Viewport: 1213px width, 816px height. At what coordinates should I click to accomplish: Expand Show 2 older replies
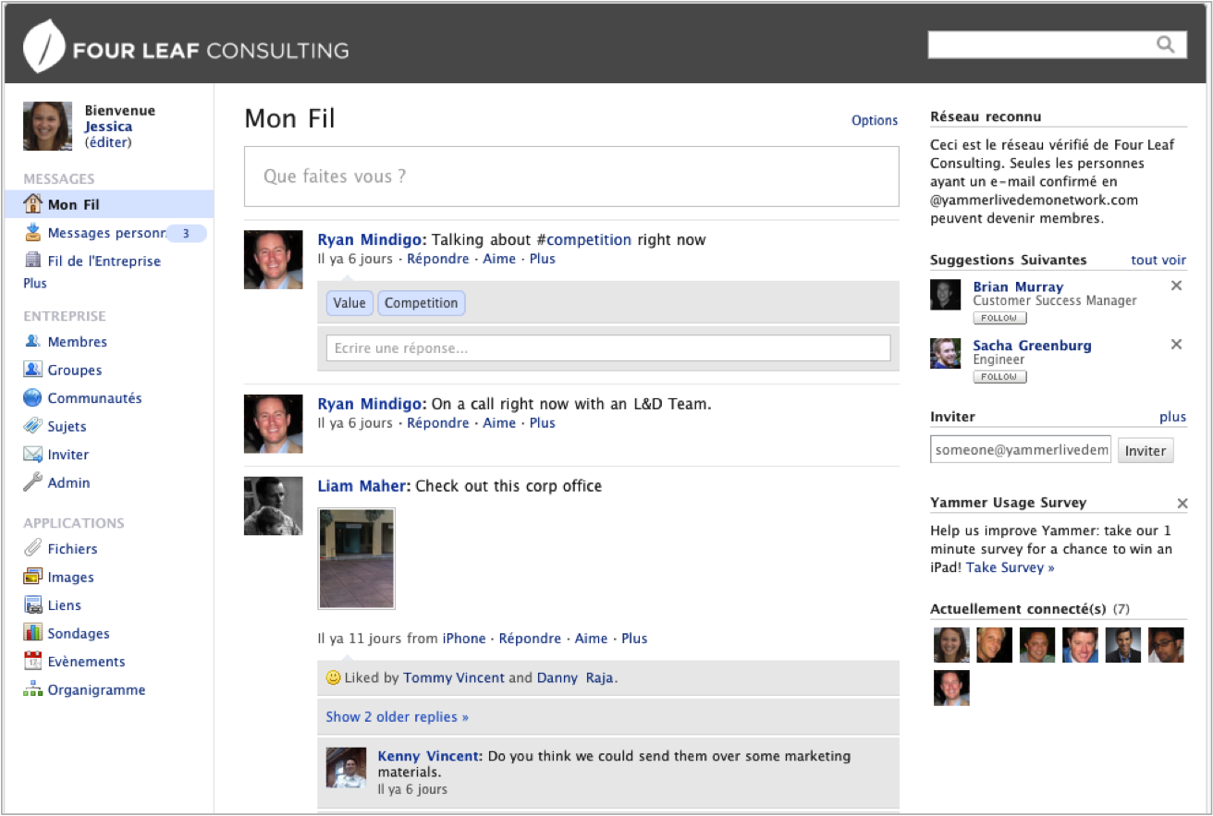click(x=398, y=716)
